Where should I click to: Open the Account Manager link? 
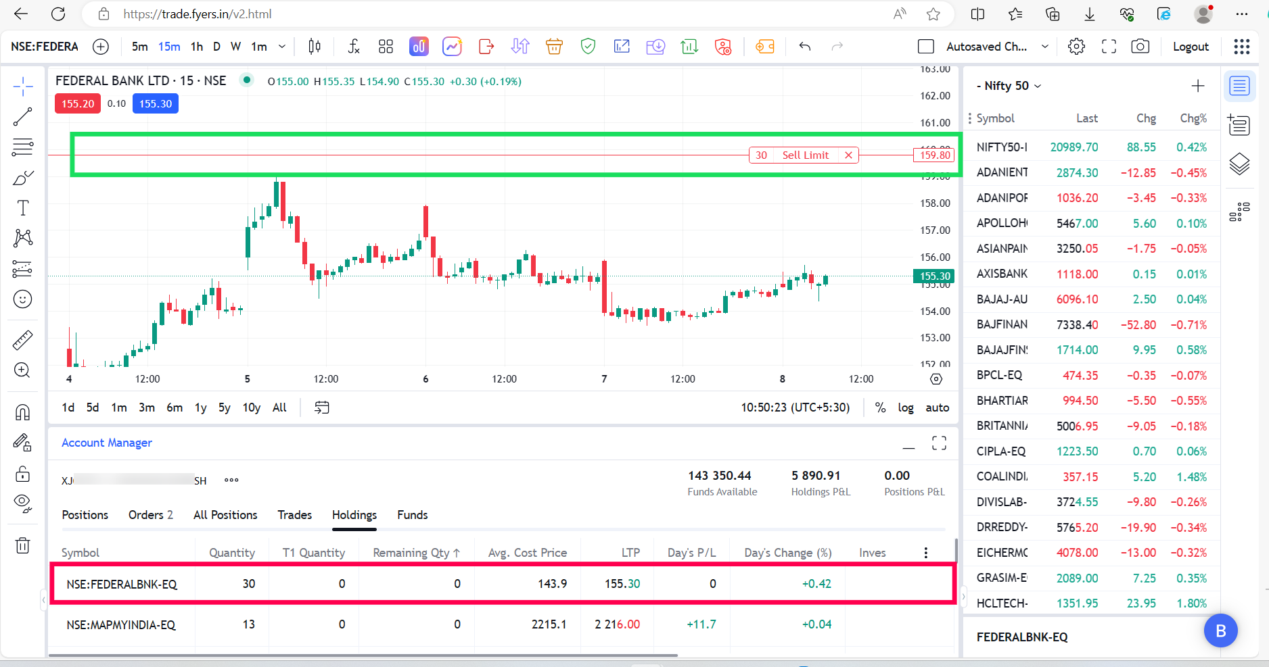tap(107, 443)
